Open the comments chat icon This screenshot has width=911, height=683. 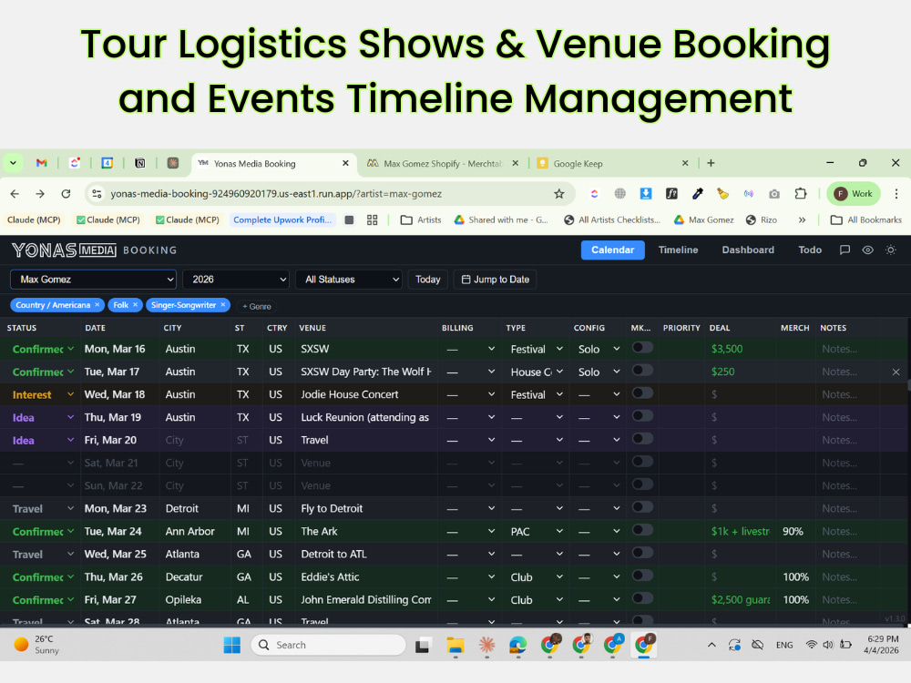click(844, 250)
